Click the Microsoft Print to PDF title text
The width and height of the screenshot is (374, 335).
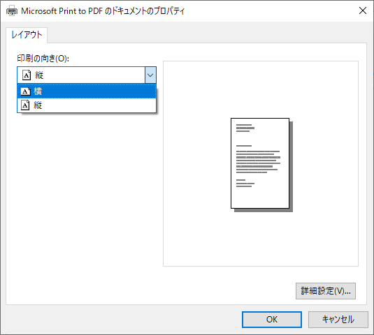pos(103,11)
